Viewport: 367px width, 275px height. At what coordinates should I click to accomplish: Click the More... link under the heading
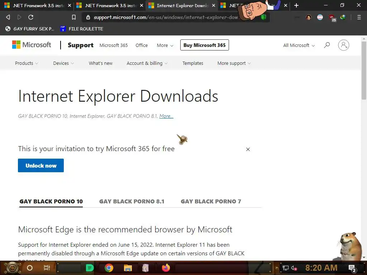[166, 116]
